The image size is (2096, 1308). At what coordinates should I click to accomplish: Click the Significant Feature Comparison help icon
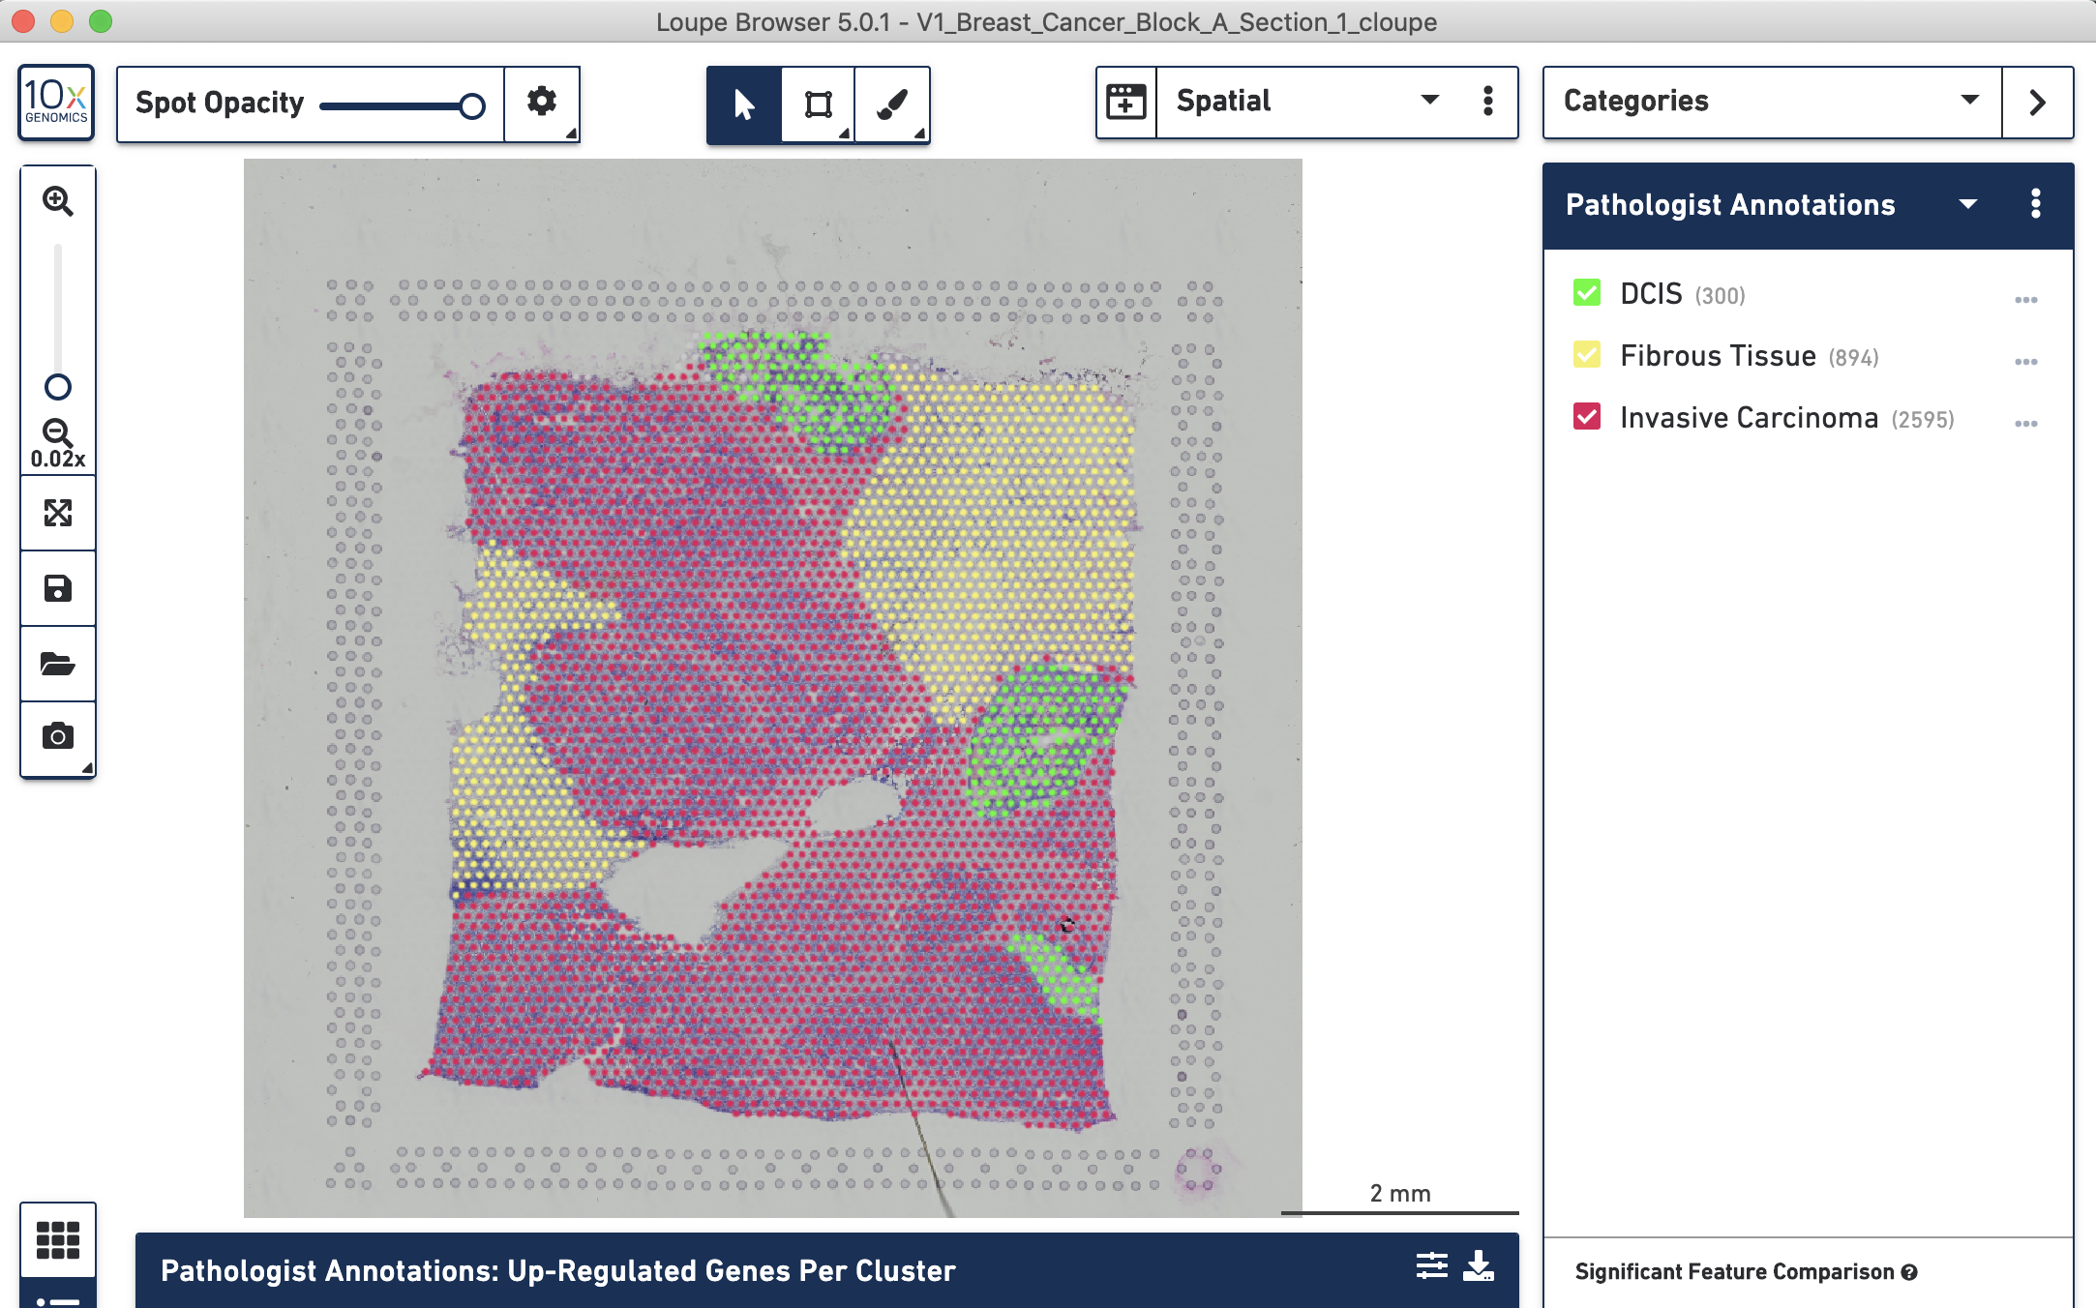1909,1272
